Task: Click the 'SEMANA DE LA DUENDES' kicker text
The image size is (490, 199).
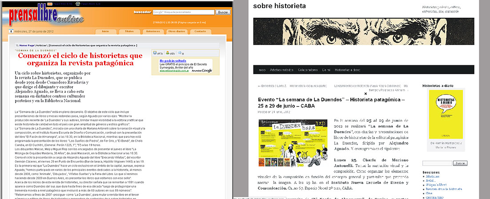Action: pos(36,50)
